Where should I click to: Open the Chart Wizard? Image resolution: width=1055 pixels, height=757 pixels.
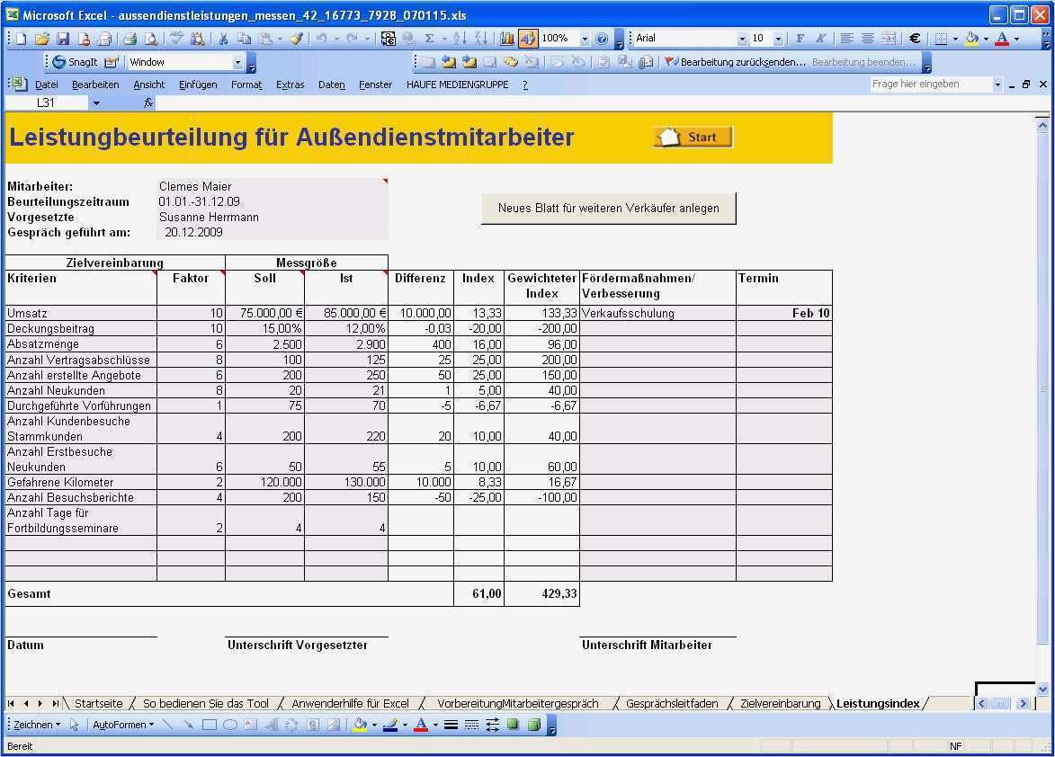point(506,39)
